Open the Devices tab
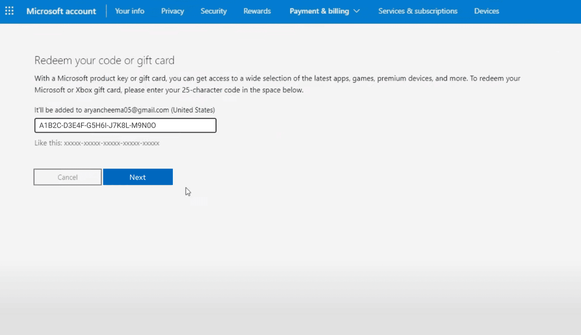 pyautogui.click(x=487, y=11)
